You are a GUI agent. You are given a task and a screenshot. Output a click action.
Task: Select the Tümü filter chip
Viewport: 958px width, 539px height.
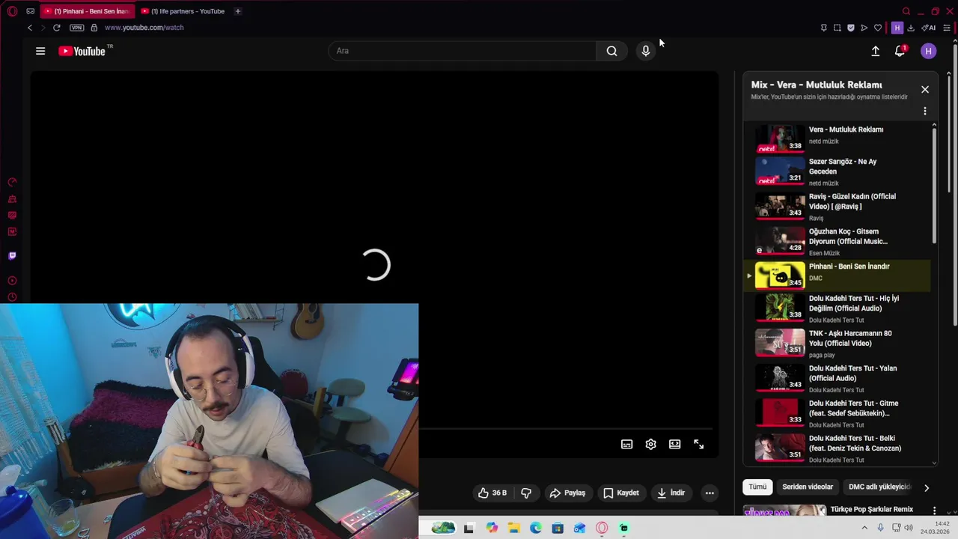click(757, 487)
